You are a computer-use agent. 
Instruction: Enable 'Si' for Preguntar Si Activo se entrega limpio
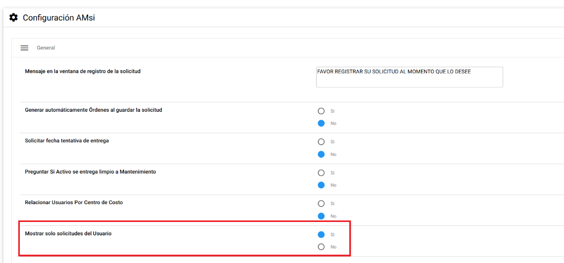(x=321, y=173)
